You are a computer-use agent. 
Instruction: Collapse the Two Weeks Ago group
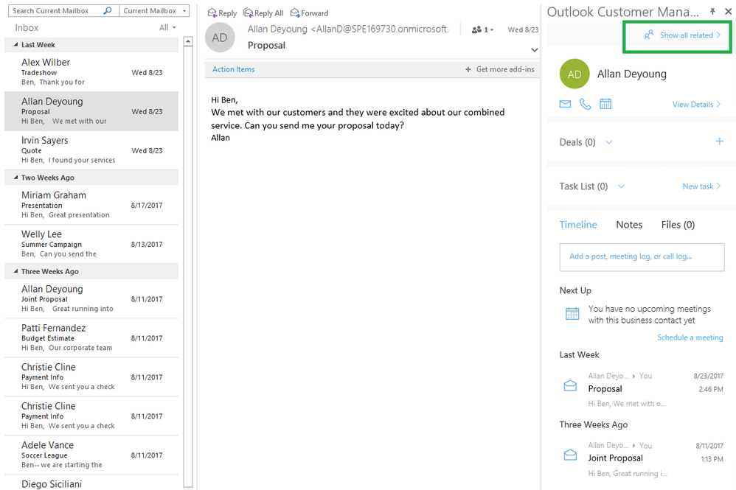pyautogui.click(x=16, y=178)
